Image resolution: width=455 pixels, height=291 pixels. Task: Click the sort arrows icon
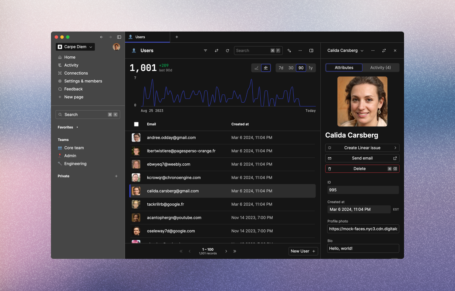pyautogui.click(x=217, y=51)
